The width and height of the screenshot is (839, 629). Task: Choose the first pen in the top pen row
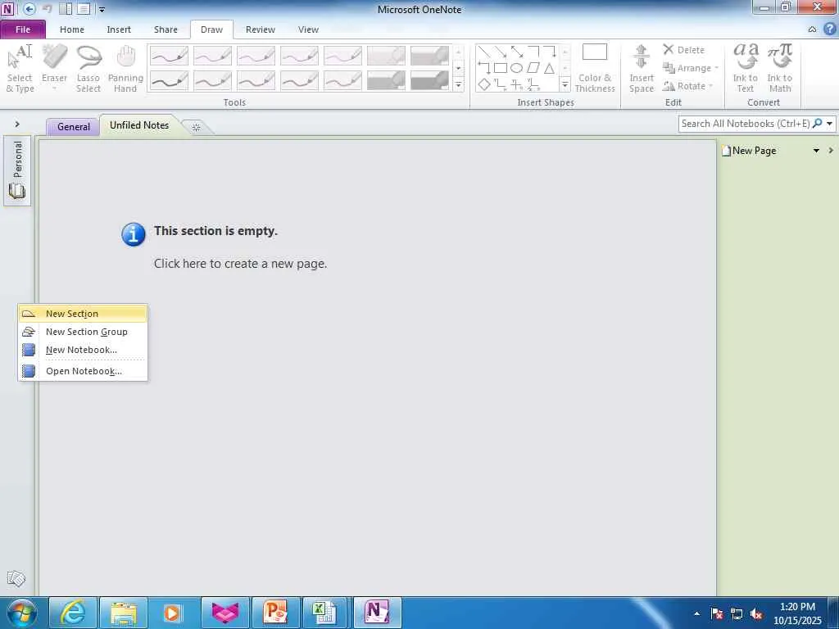[169, 56]
